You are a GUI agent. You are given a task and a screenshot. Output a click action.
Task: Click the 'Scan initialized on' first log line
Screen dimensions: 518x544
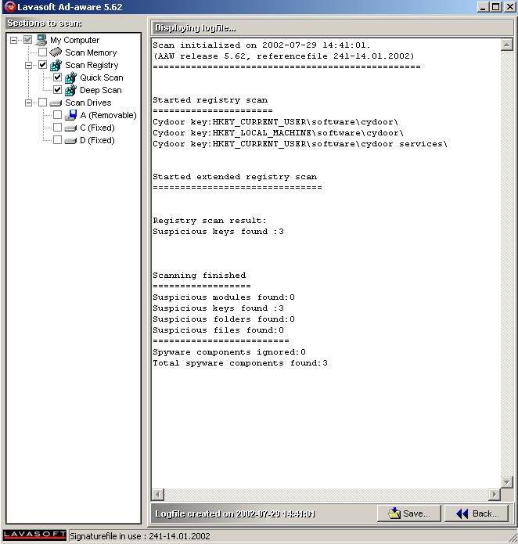pyautogui.click(x=261, y=45)
